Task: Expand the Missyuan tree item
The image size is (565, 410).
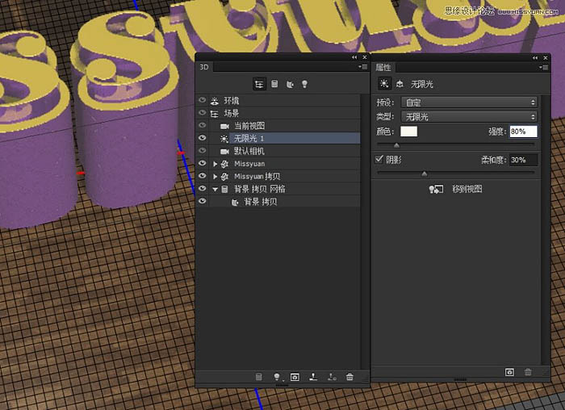Action: (216, 164)
